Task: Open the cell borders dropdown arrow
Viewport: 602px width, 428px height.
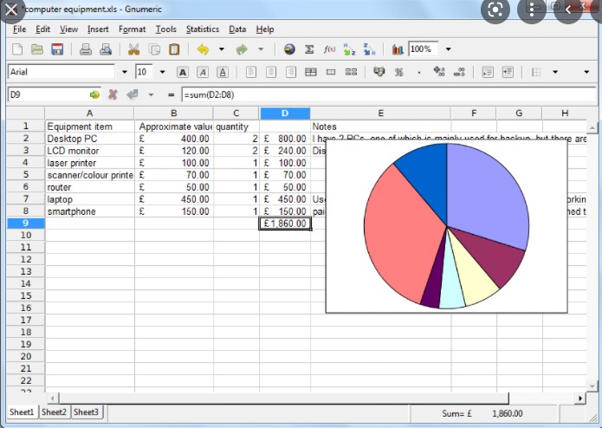Action: coord(555,72)
